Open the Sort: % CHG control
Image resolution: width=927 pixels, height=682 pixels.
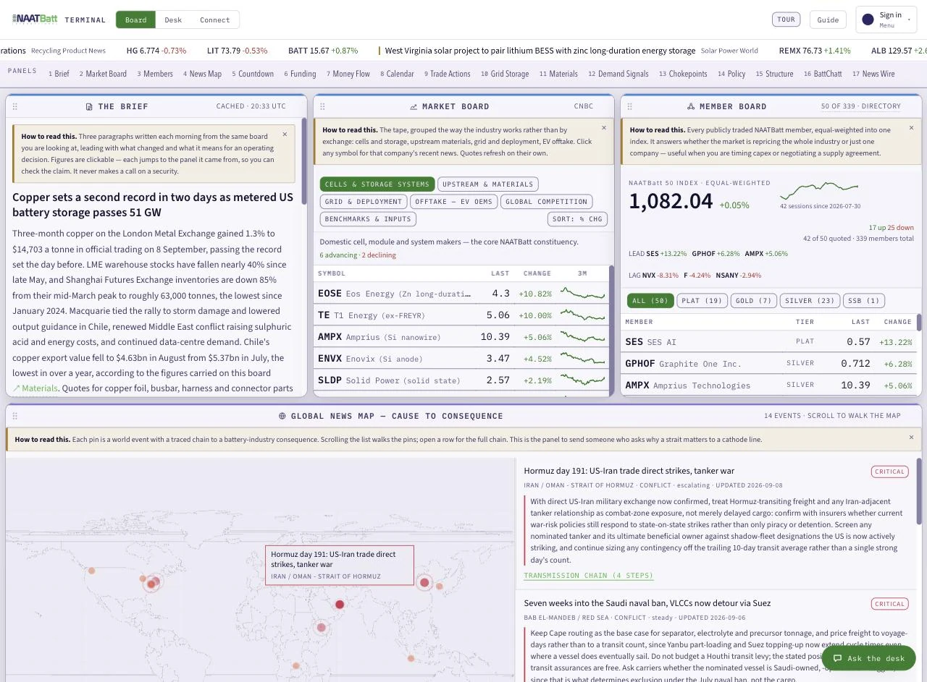pyautogui.click(x=577, y=219)
